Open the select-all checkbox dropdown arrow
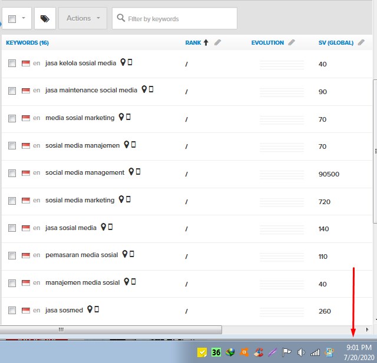 23,18
